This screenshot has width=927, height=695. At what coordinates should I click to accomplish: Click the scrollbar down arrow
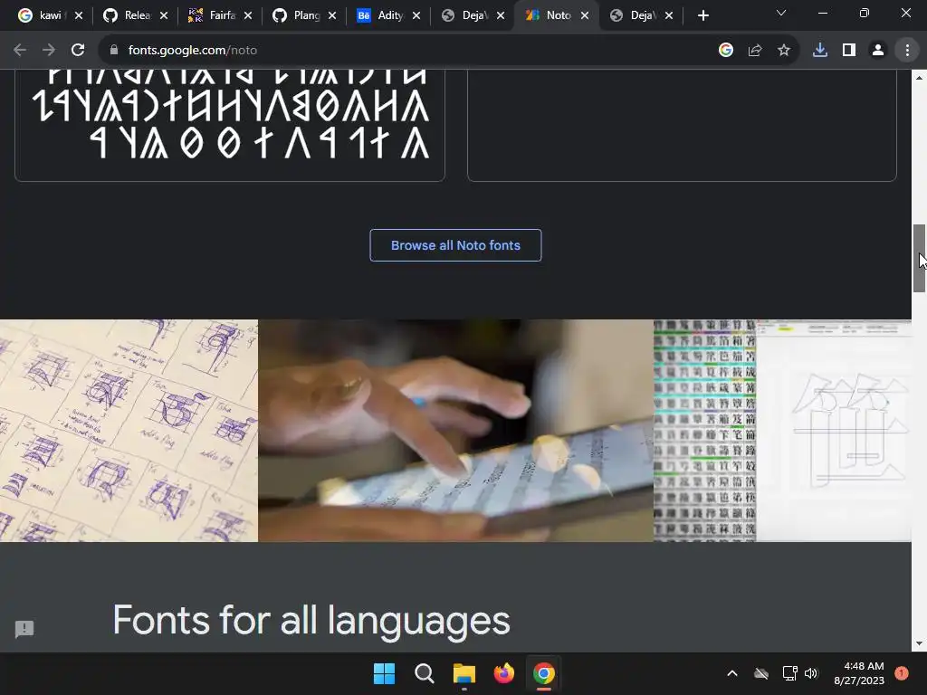(x=919, y=643)
